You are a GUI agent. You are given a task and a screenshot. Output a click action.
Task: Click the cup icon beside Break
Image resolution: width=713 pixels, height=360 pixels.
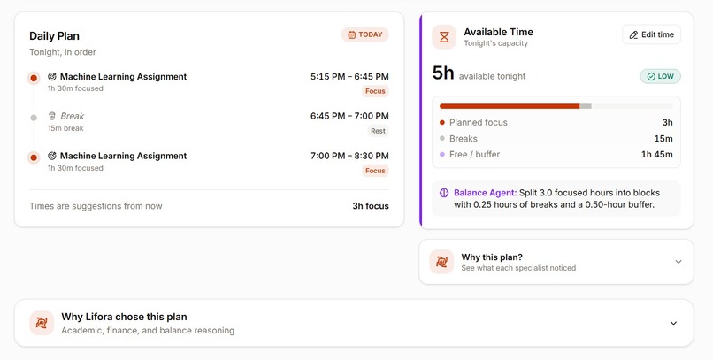tap(52, 116)
